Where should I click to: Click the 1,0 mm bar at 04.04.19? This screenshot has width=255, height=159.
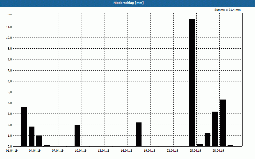(39, 141)
